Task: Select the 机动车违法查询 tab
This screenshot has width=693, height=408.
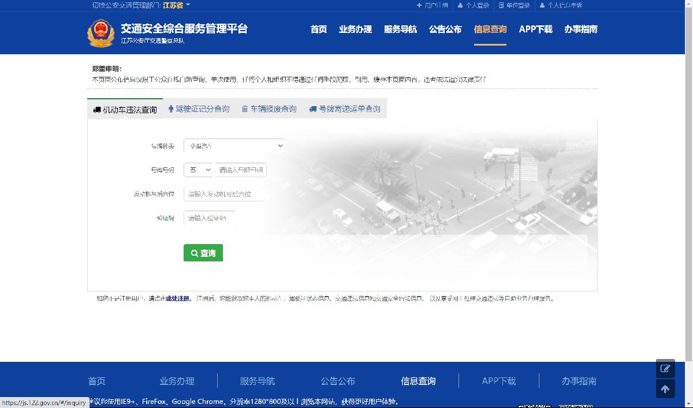Action: (125, 109)
